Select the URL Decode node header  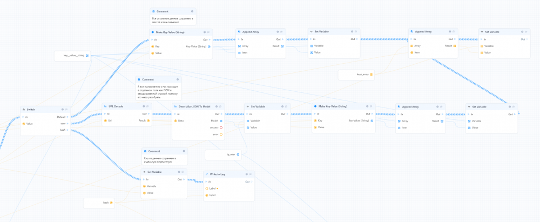(127, 106)
